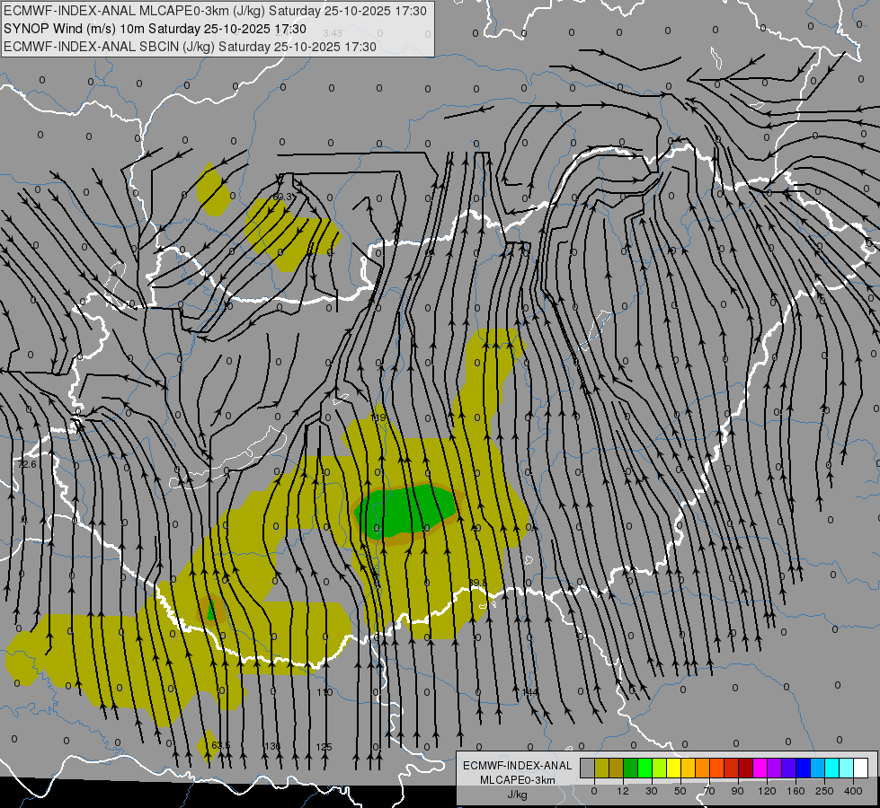Screen dimensions: 880x808
Task: Pick the magenta legend swatch
Action: click(x=760, y=768)
